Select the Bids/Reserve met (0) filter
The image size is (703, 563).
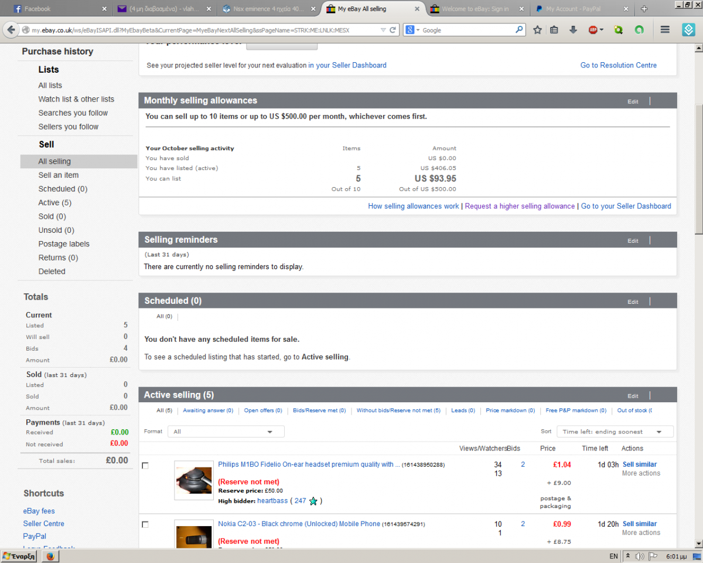click(319, 411)
